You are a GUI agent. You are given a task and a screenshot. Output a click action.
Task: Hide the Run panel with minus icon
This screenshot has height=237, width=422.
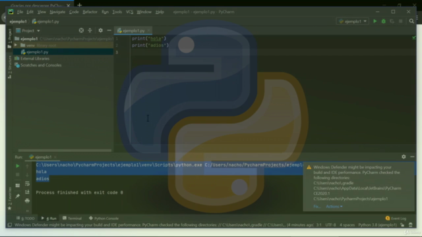tap(412, 157)
